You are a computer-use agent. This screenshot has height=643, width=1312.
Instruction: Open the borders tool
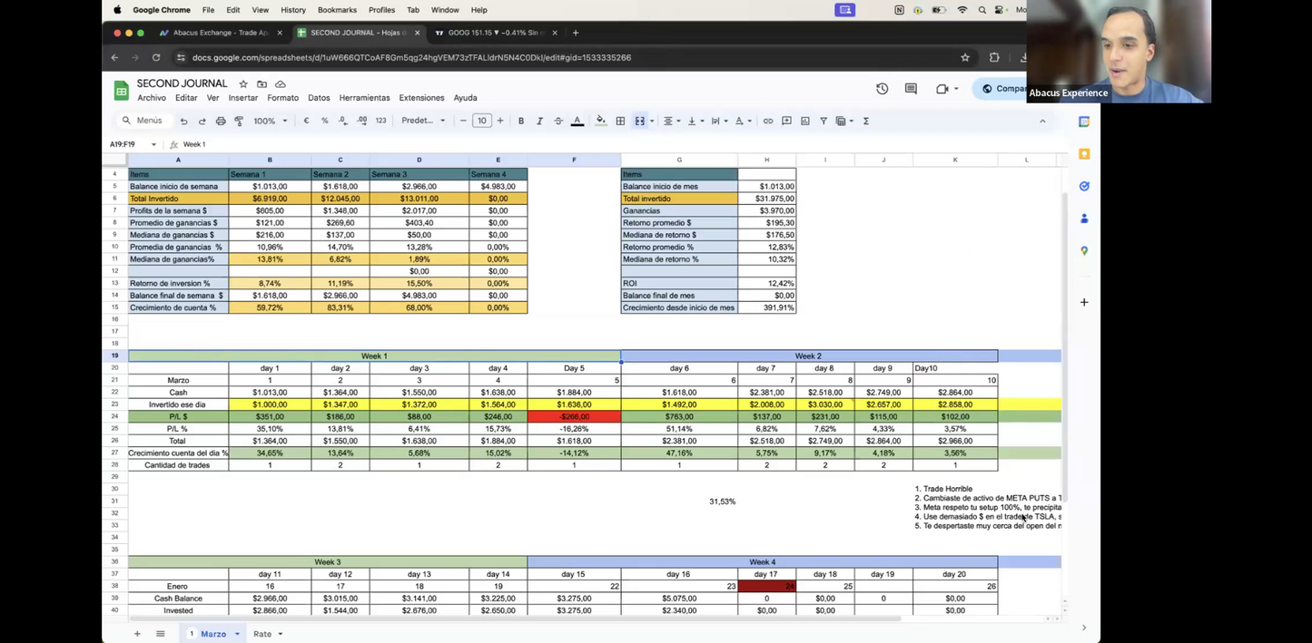tap(620, 121)
